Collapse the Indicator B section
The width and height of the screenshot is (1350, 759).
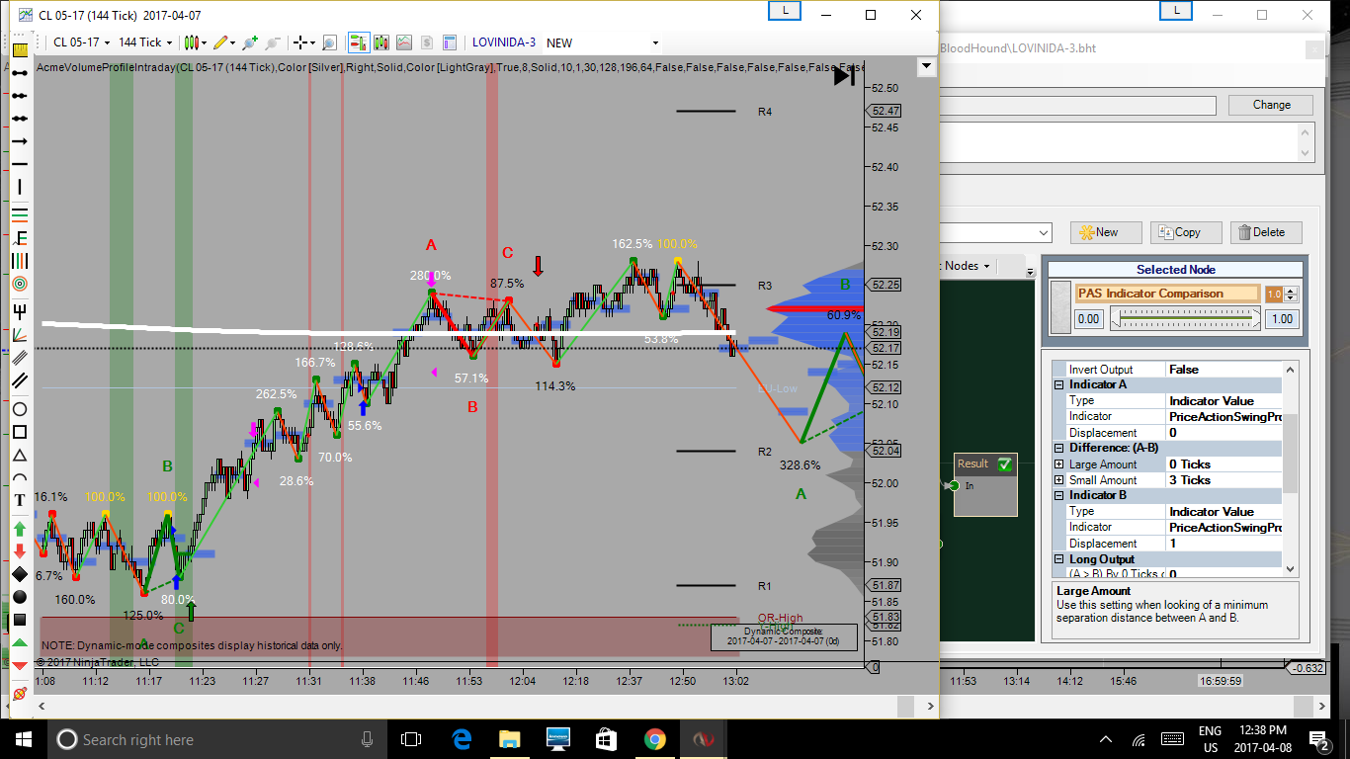pyautogui.click(x=1059, y=496)
